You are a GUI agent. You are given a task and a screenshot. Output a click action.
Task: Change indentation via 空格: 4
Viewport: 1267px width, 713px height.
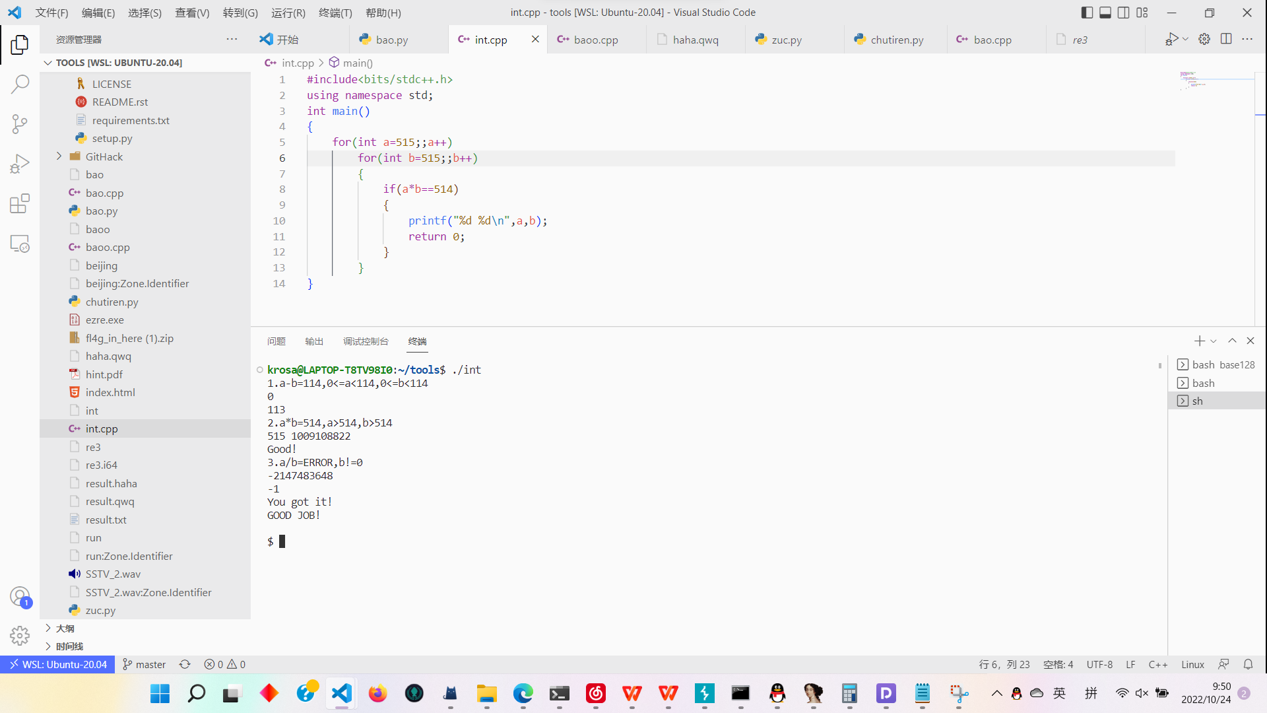click(1058, 664)
